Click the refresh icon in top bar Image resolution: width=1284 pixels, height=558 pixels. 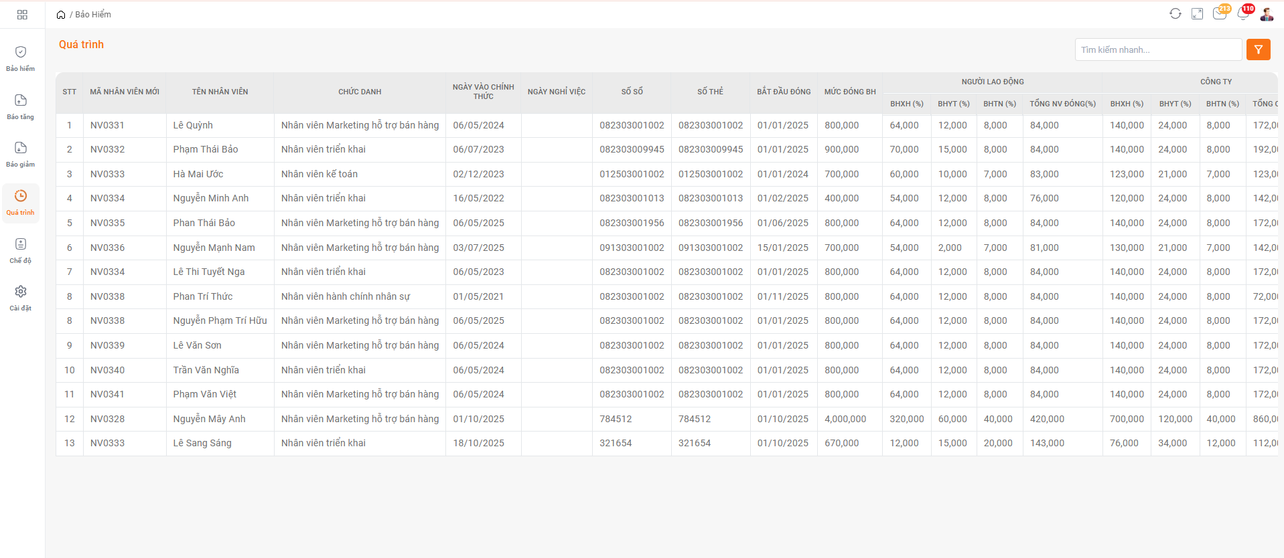[x=1175, y=14]
